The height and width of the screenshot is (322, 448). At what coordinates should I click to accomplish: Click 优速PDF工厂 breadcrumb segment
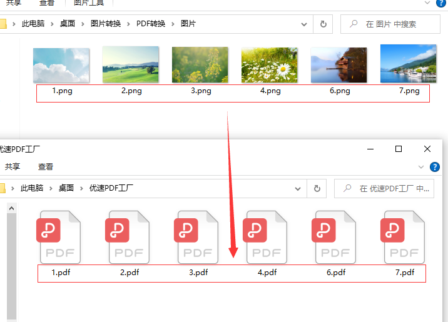tap(111, 188)
